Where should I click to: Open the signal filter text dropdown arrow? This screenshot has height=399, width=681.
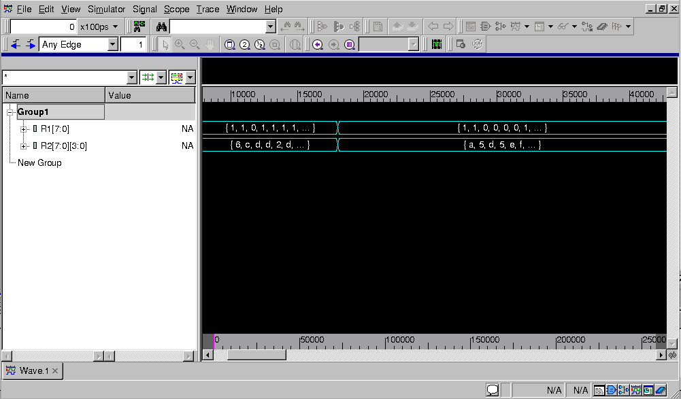click(x=132, y=77)
